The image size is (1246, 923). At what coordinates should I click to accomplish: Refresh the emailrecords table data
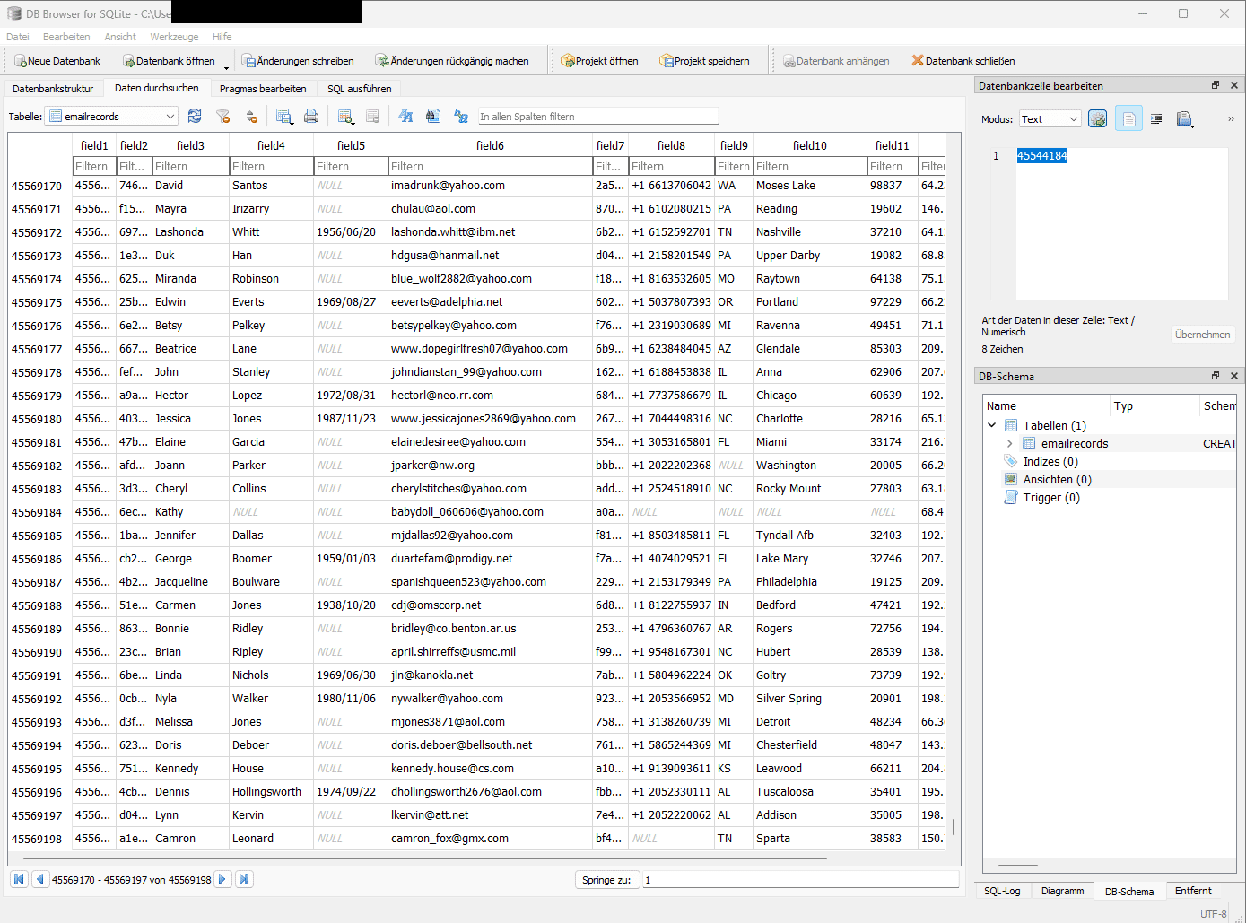(194, 116)
